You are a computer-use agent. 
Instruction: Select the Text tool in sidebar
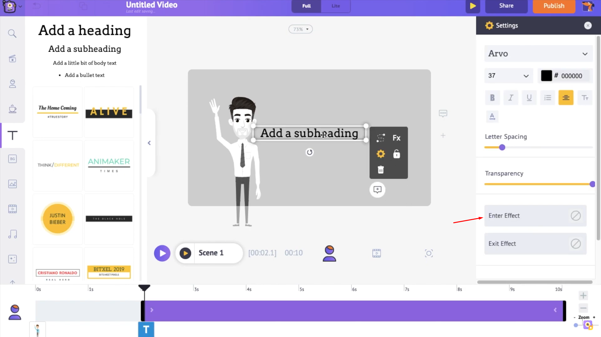13,135
